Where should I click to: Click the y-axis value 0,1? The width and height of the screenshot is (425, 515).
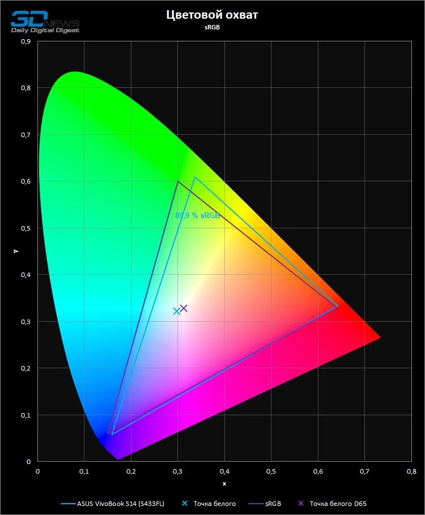pos(26,415)
